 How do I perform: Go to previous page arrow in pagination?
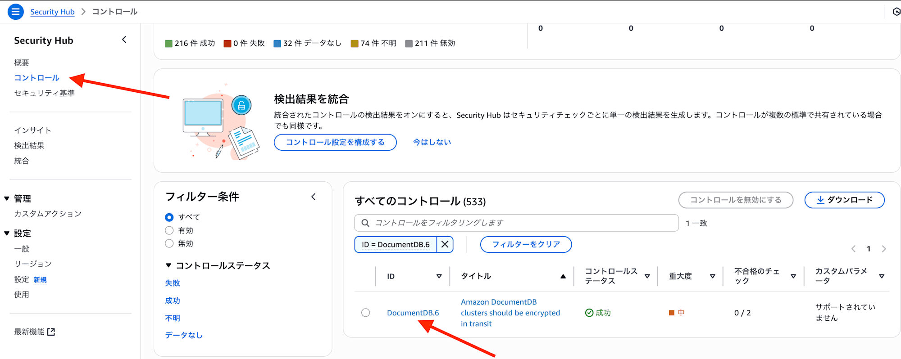[x=853, y=249]
